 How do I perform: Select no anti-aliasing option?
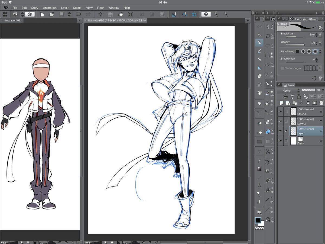(297, 52)
